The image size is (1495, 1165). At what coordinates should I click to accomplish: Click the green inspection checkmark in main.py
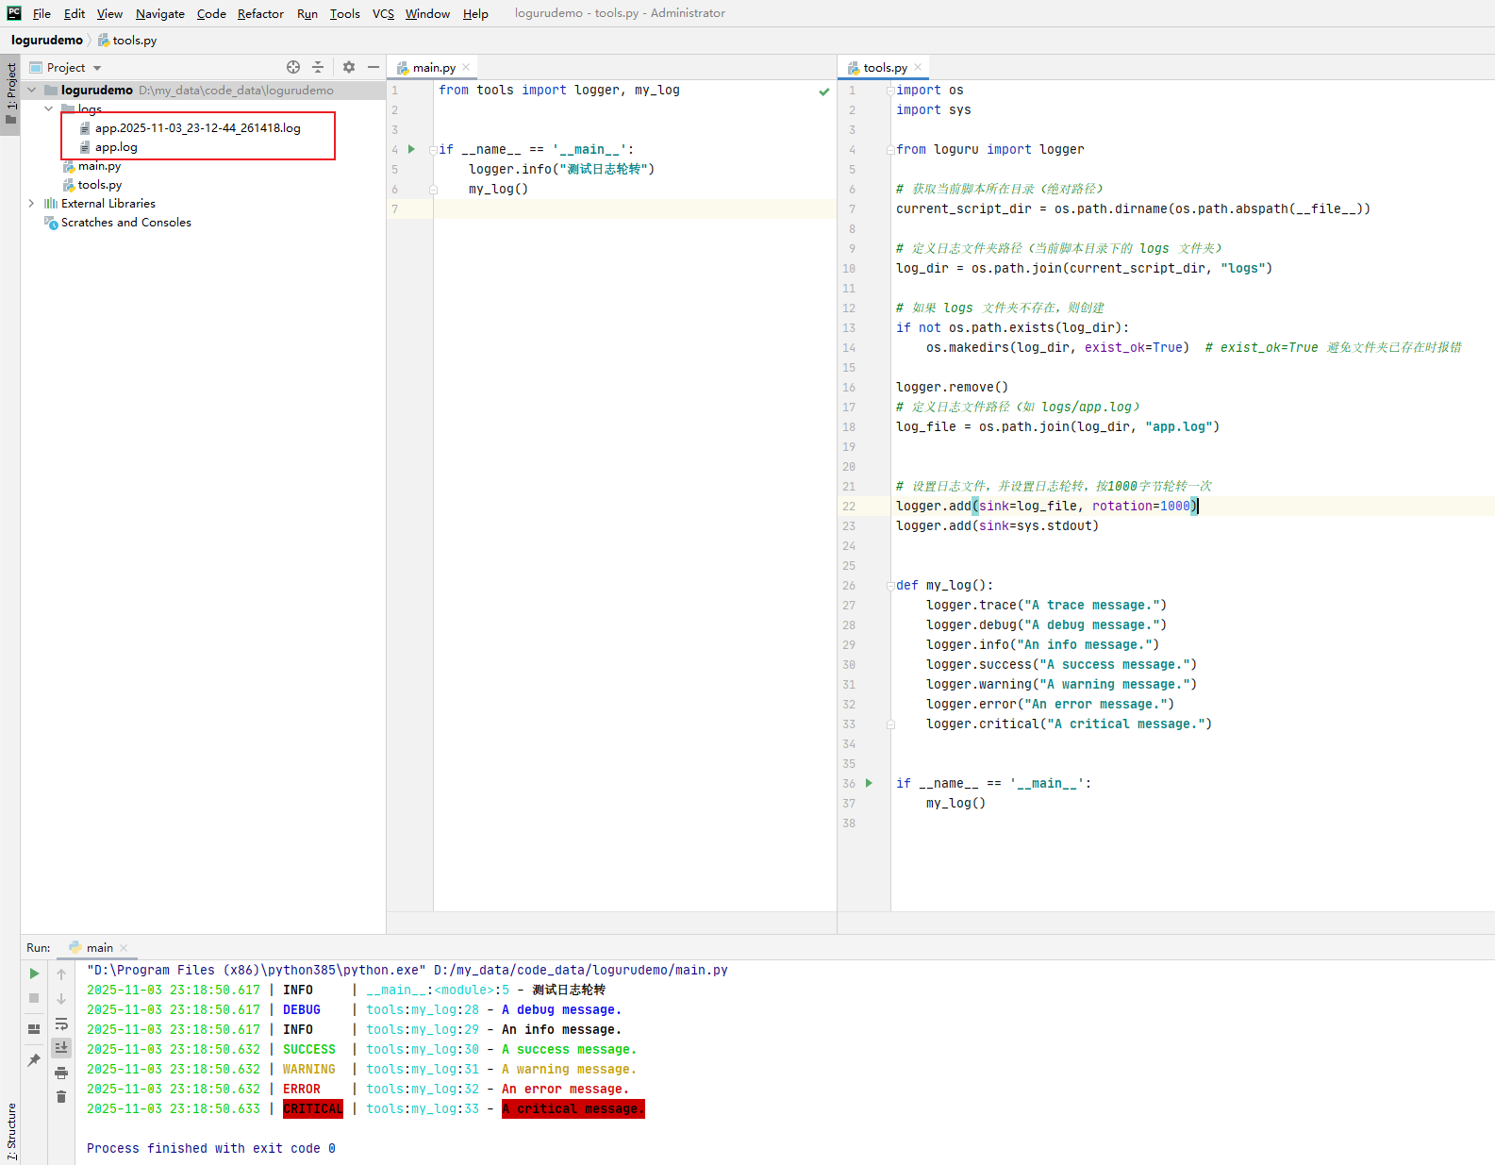pos(824,92)
